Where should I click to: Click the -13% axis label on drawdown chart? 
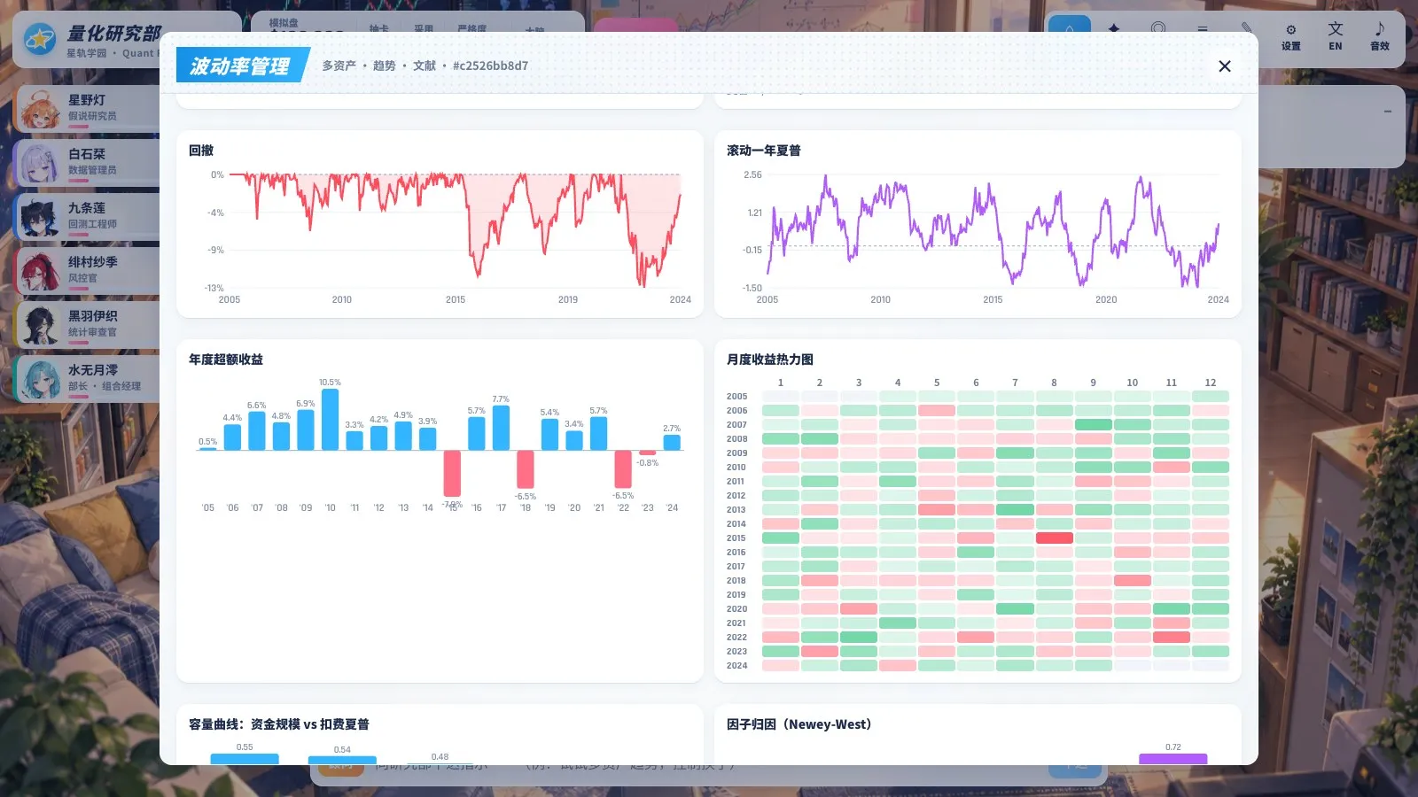pyautogui.click(x=214, y=288)
